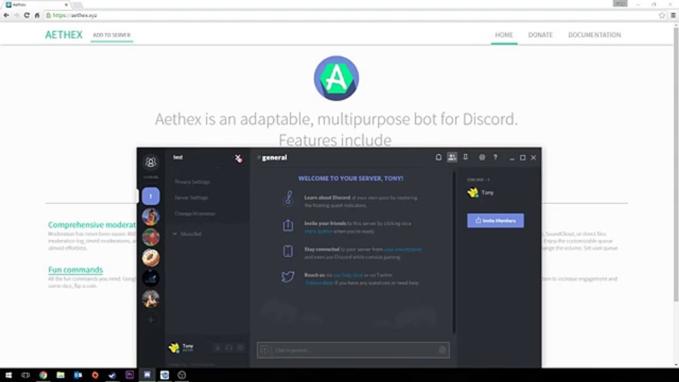
Task: Open File Explorer from the taskbar
Action: 60,375
